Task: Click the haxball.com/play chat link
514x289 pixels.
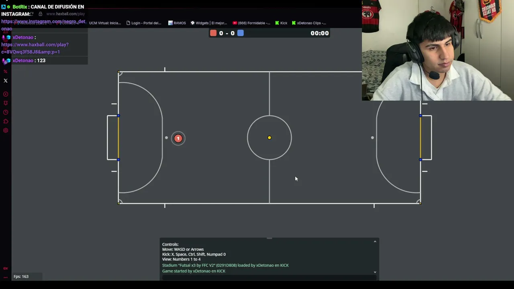Action: [x=35, y=48]
